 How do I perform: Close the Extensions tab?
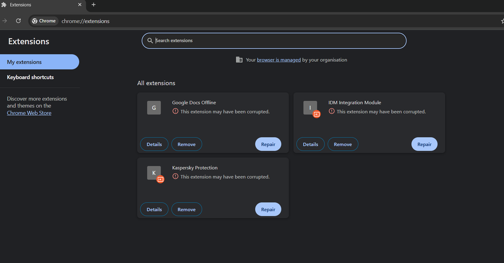pos(80,5)
